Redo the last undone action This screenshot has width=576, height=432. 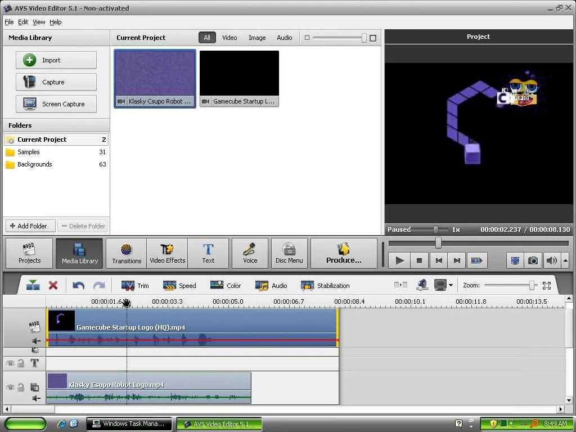99,285
